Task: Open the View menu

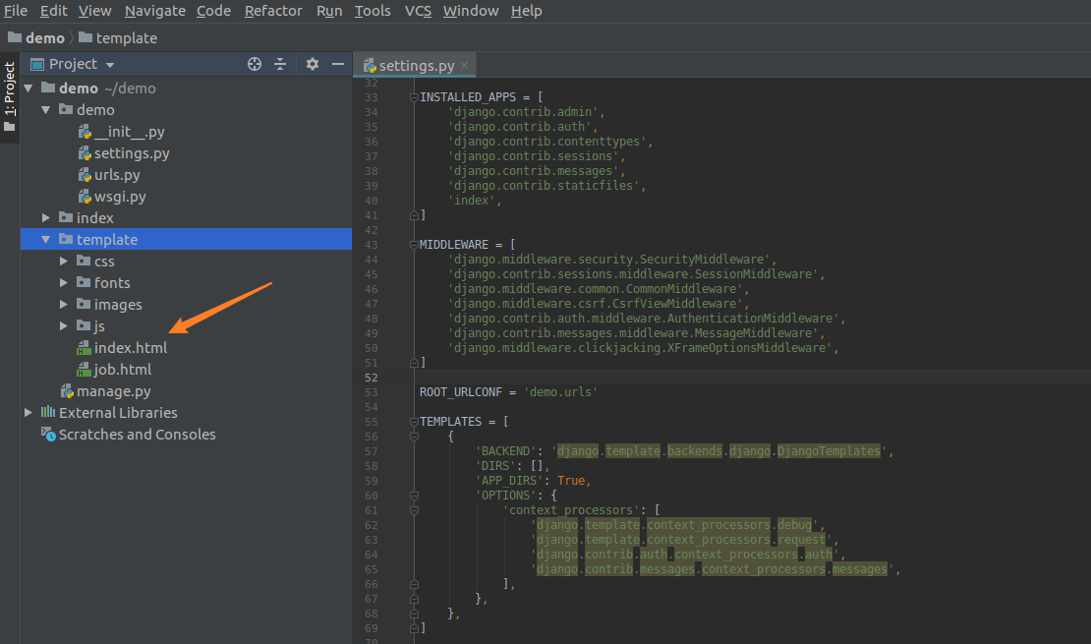Action: click(x=94, y=11)
